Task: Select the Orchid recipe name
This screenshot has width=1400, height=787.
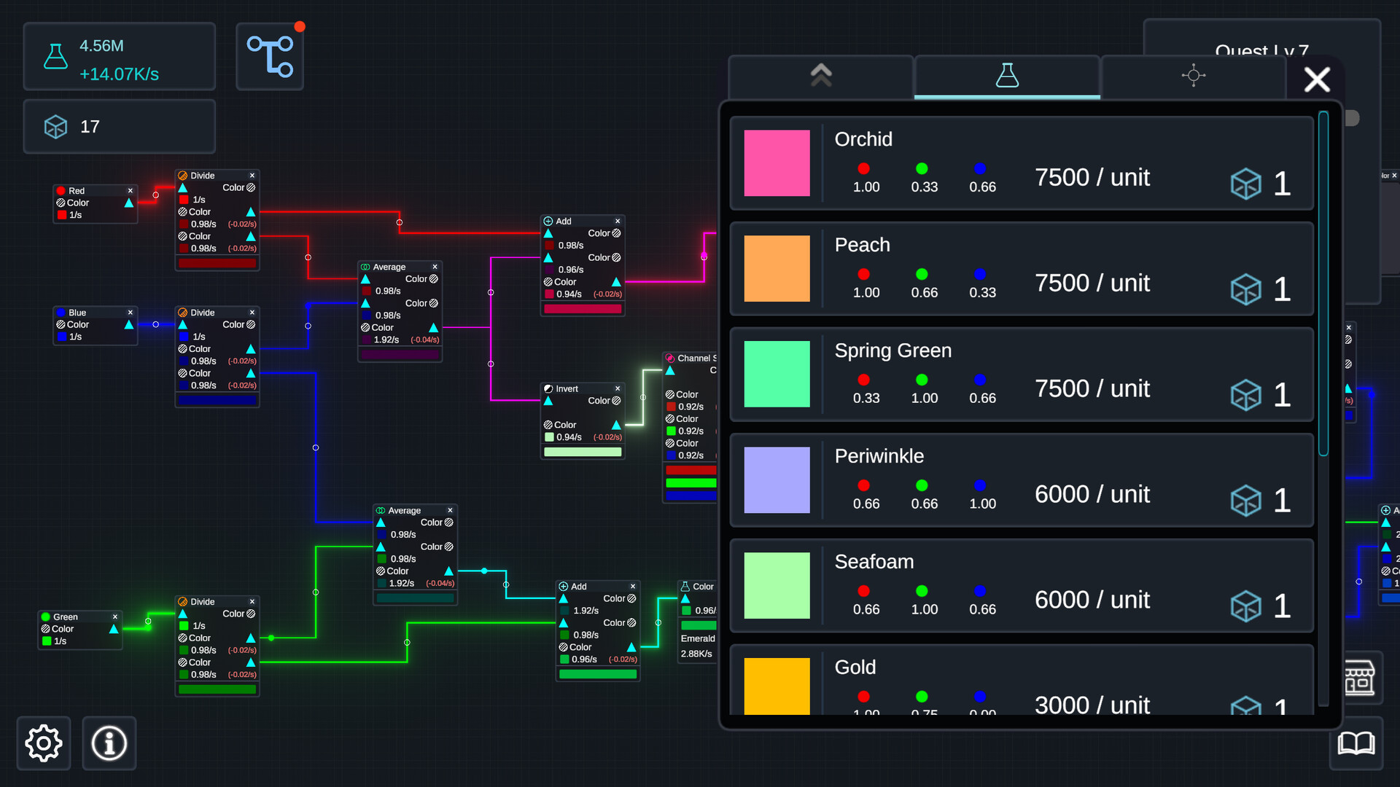Action: point(863,139)
